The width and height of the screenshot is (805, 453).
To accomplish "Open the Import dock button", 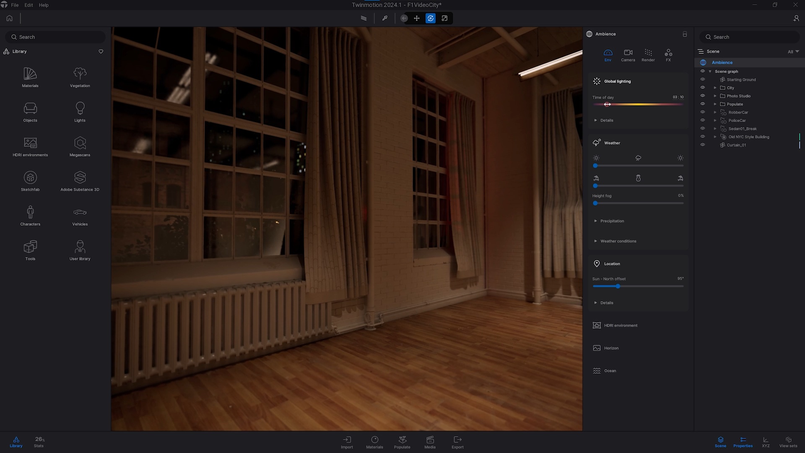I will [347, 442].
